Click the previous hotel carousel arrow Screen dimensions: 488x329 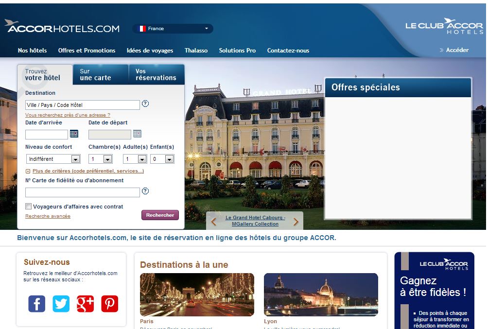(213, 221)
